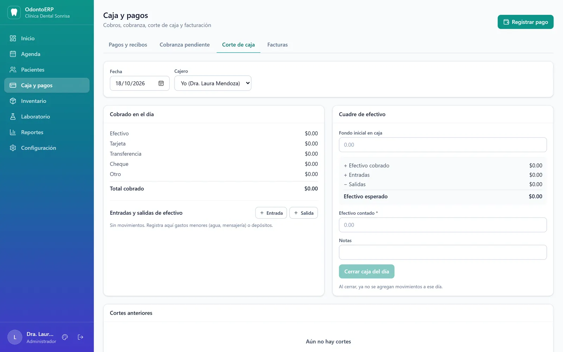563x352 pixels.
Task: Click the Configuración gear icon
Action: click(13, 148)
